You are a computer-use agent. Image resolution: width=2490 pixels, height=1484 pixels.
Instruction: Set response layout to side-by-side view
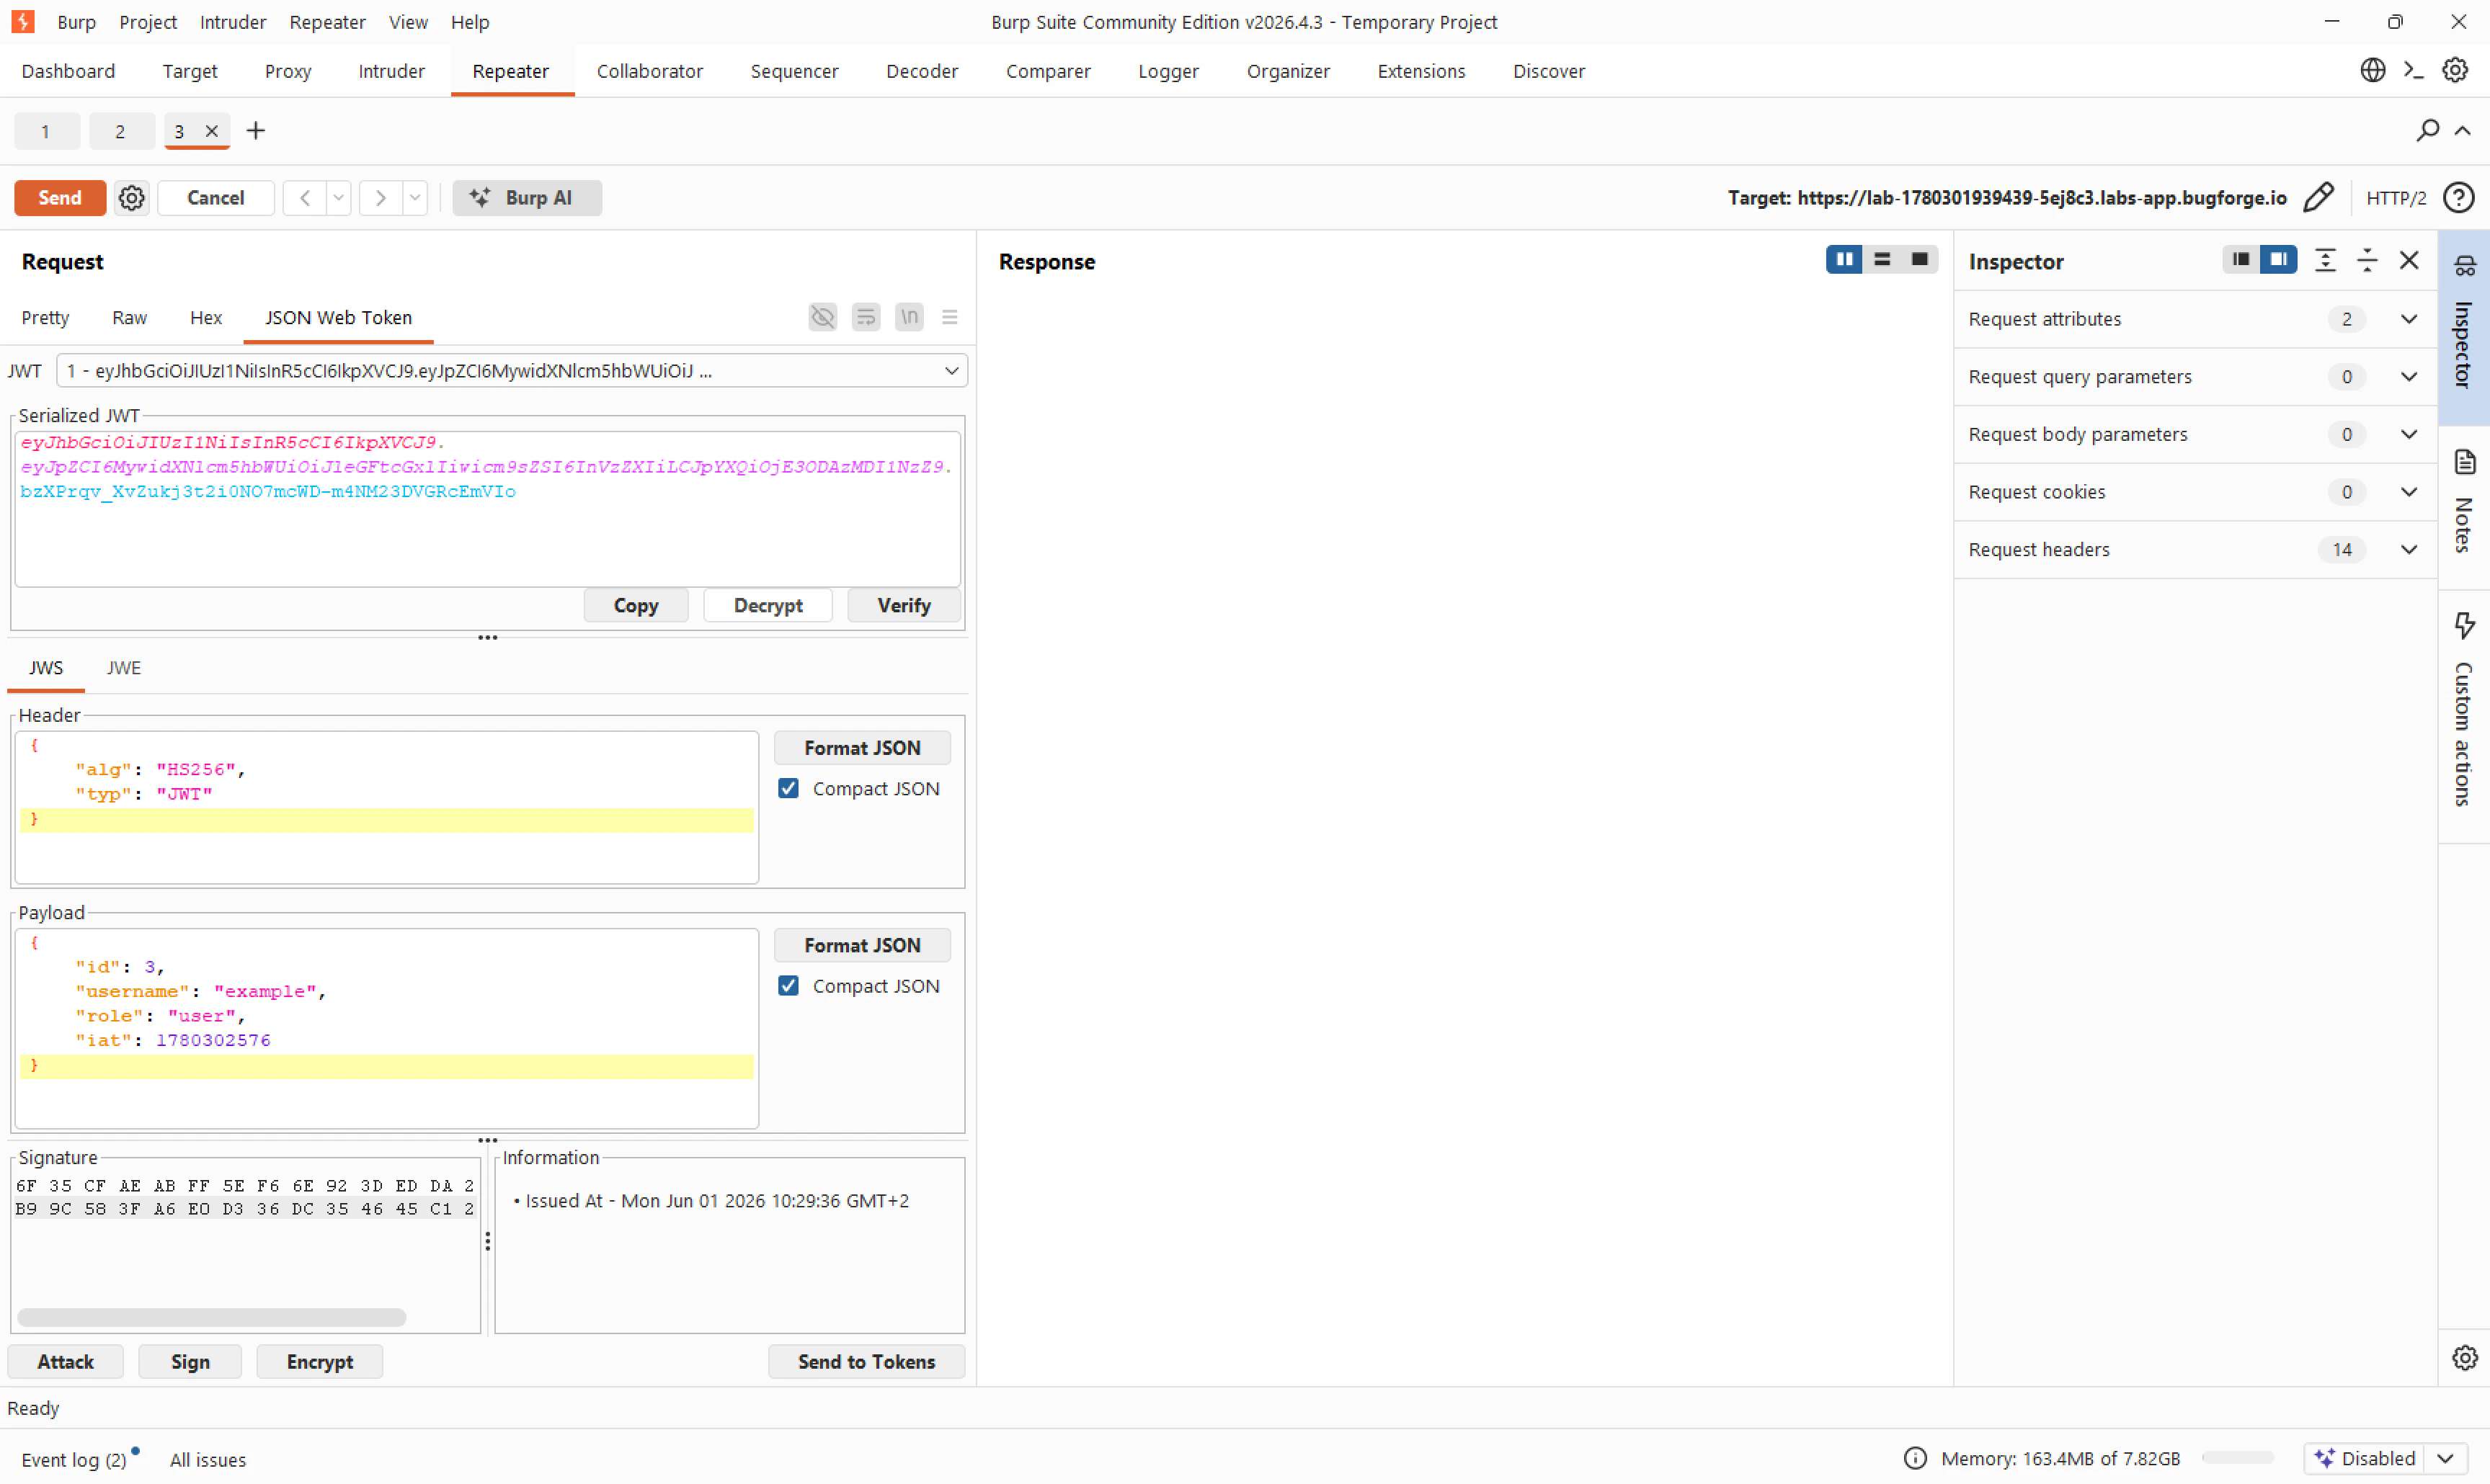click(1844, 260)
